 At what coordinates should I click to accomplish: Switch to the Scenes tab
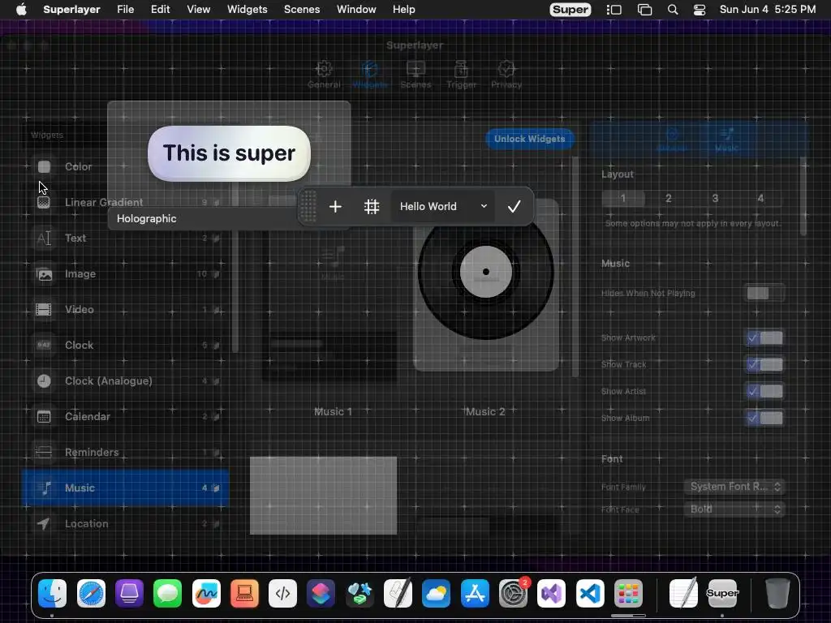[x=415, y=75]
